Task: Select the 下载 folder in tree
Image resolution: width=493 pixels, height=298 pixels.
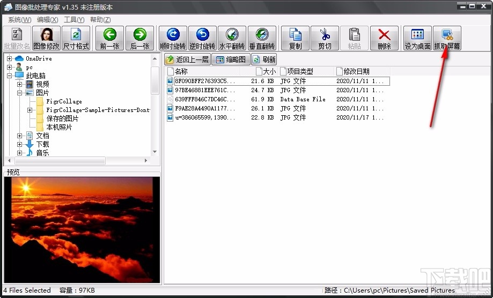Action: (42, 145)
